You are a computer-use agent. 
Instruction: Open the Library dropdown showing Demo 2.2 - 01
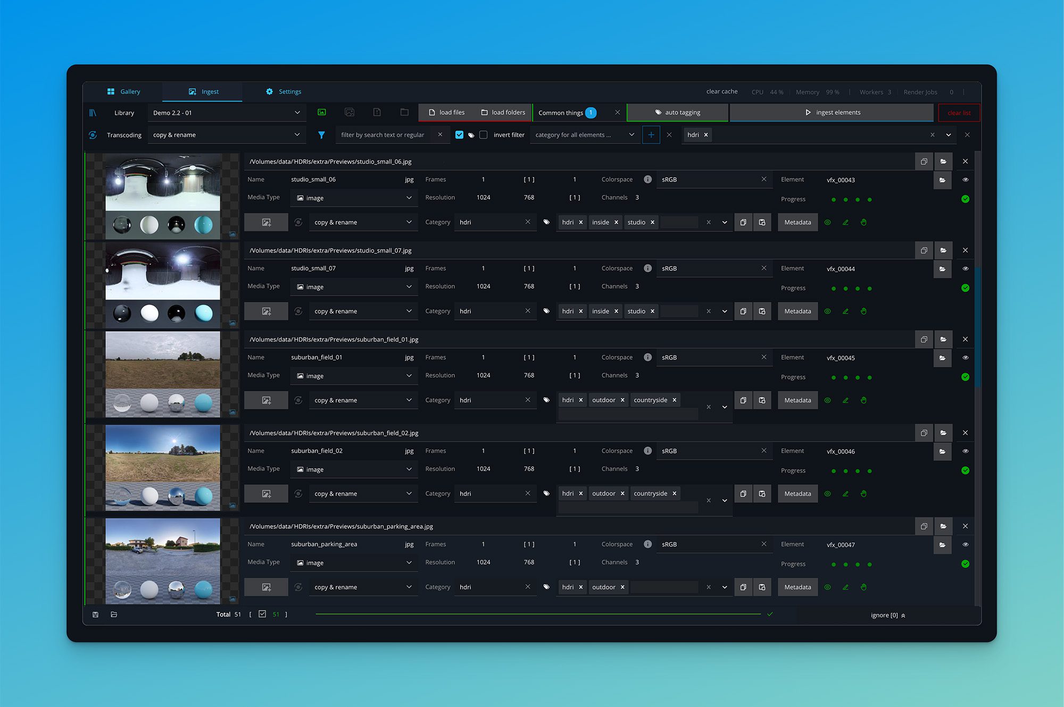click(226, 112)
